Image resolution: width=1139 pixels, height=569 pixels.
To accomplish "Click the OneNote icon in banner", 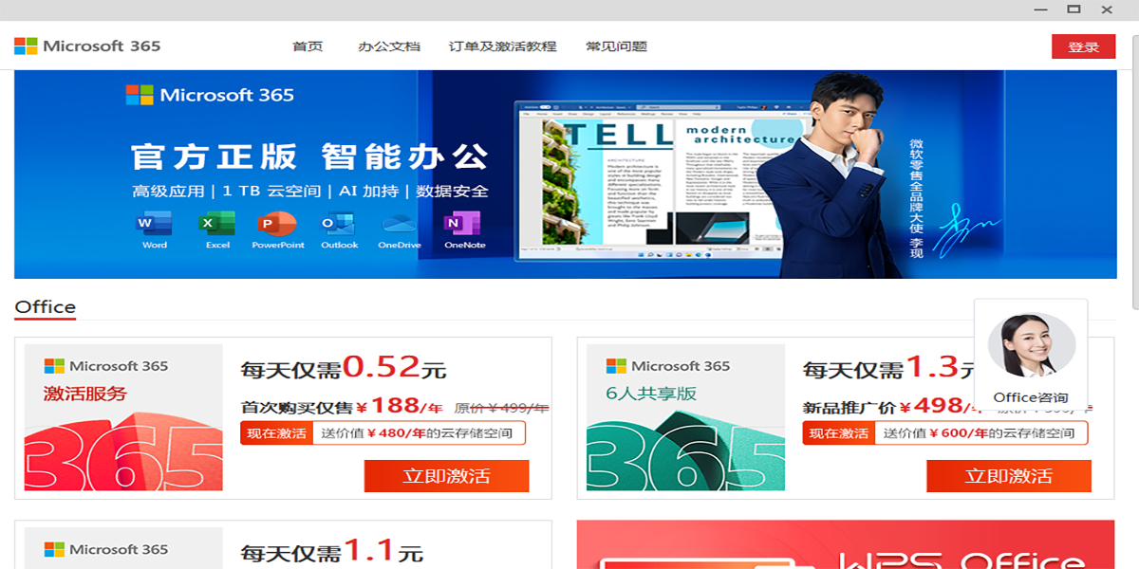I will tap(464, 225).
